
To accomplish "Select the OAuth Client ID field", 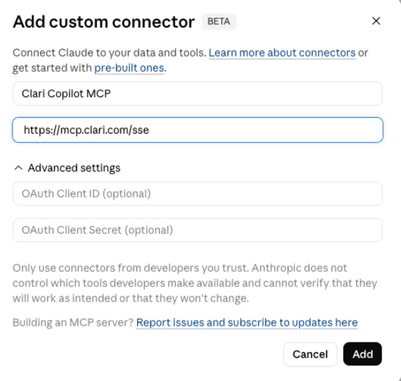I will 198,194.
